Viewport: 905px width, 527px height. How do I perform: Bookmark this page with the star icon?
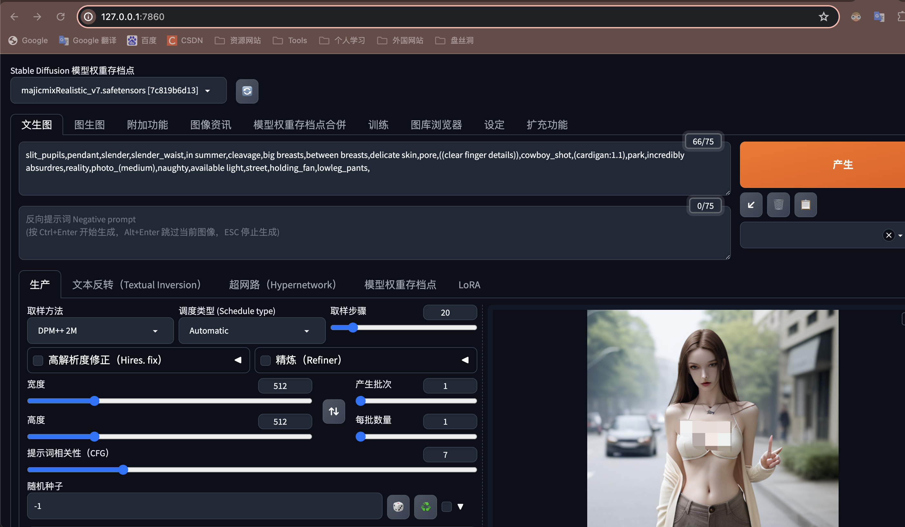[823, 16]
